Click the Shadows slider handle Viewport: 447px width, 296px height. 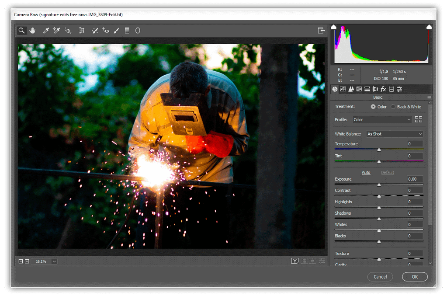[379, 219]
